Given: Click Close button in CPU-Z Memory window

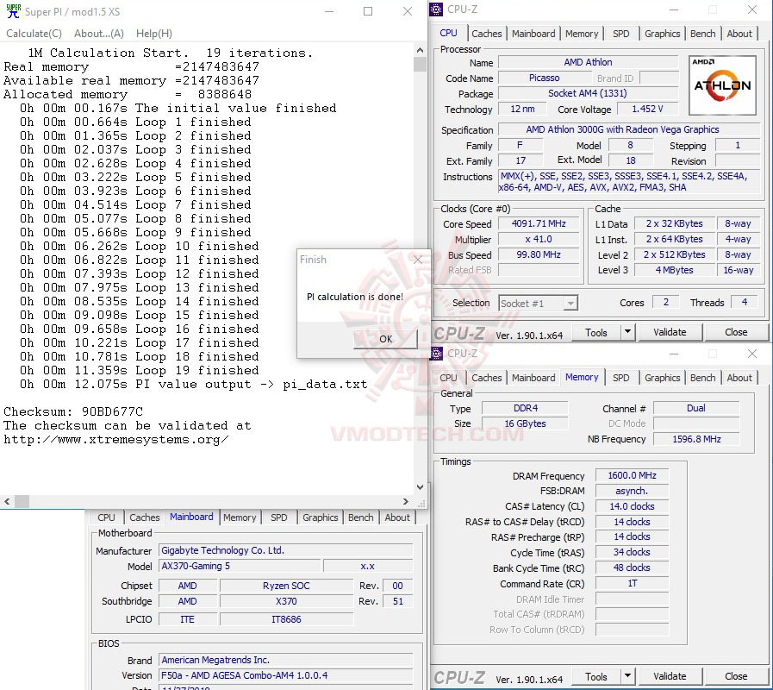Looking at the screenshot, I should coord(736,676).
